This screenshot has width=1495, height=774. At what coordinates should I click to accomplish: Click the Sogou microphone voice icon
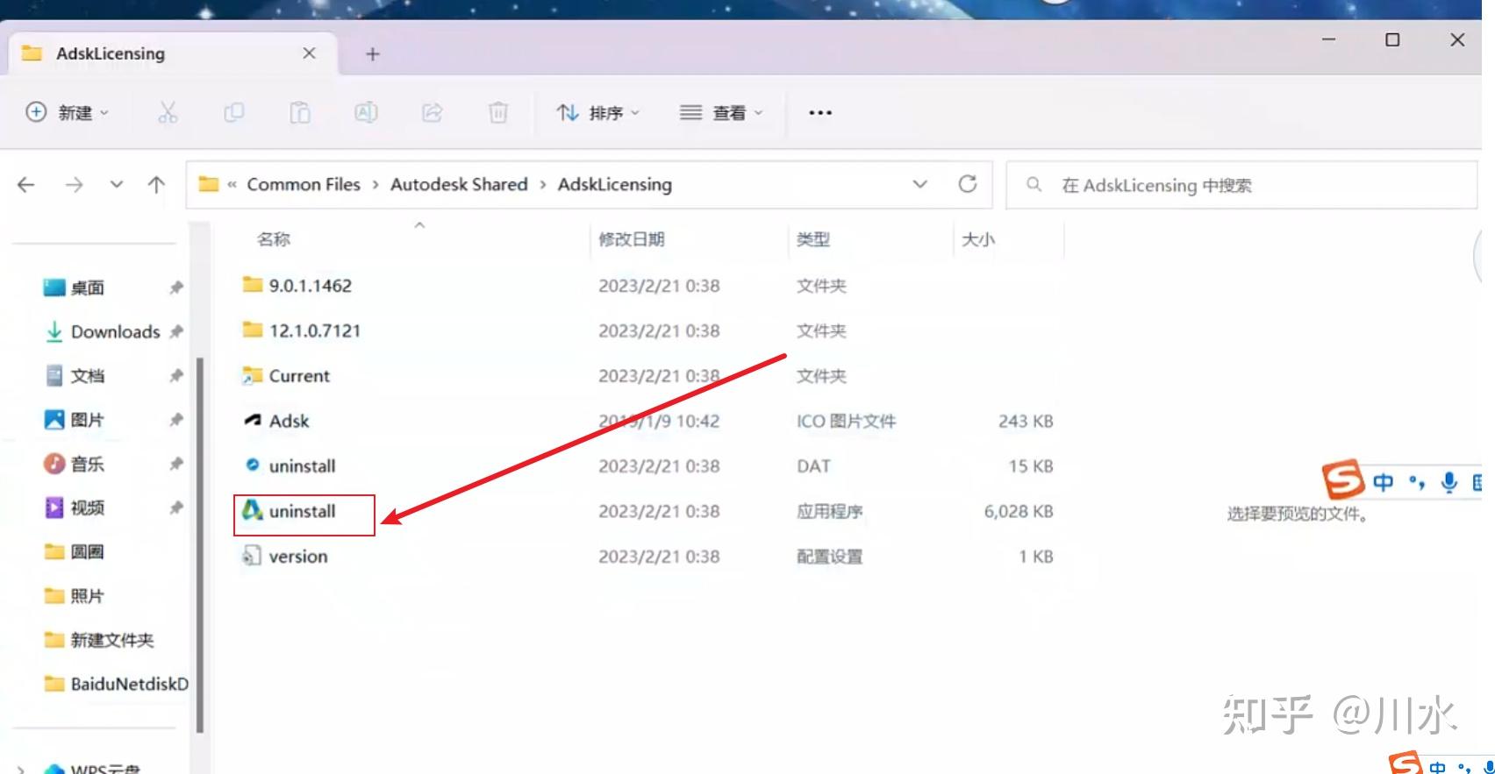(x=1449, y=482)
